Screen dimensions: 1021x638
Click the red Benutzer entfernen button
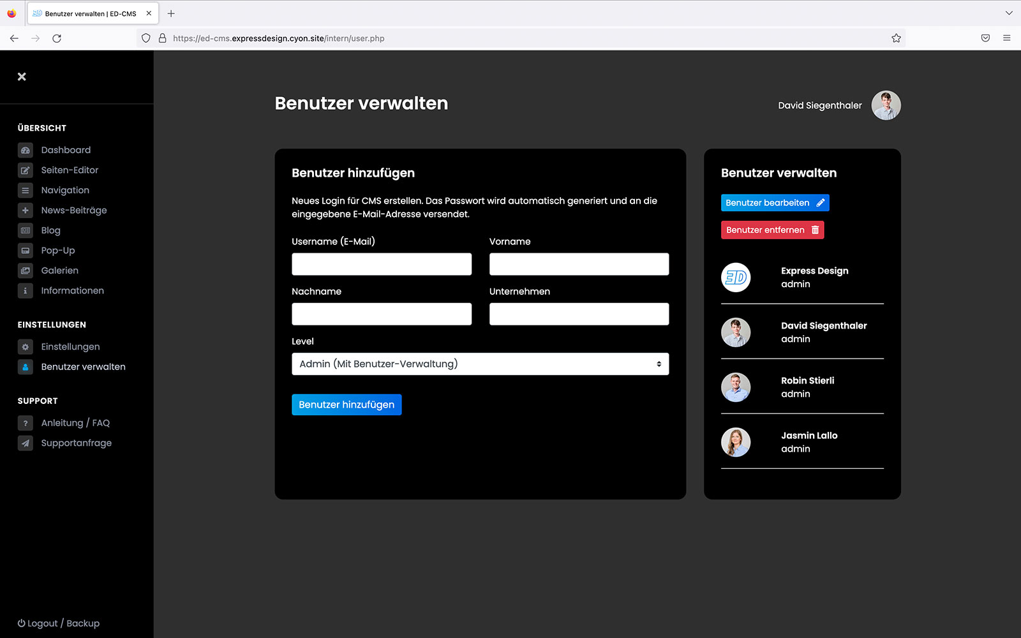click(x=772, y=230)
